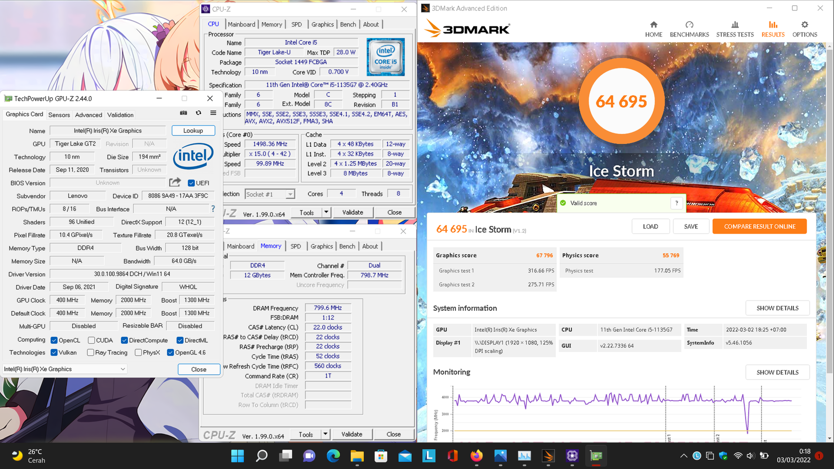Click GPU-Z screenshot camera icon
The width and height of the screenshot is (834, 469).
pyautogui.click(x=184, y=113)
